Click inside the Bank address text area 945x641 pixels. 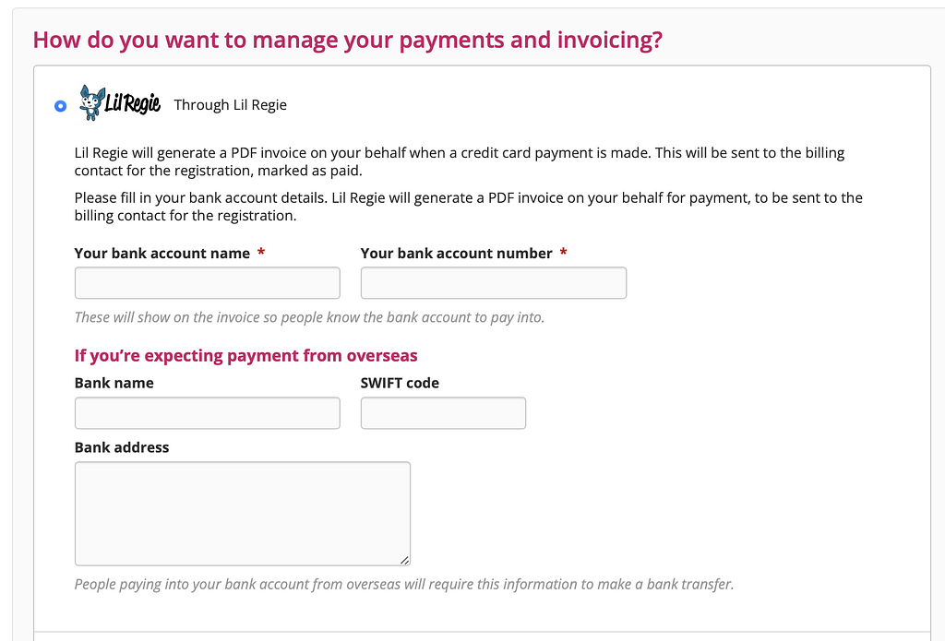tap(243, 514)
